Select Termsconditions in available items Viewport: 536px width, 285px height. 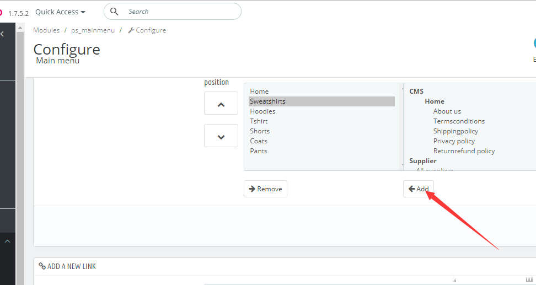point(459,121)
